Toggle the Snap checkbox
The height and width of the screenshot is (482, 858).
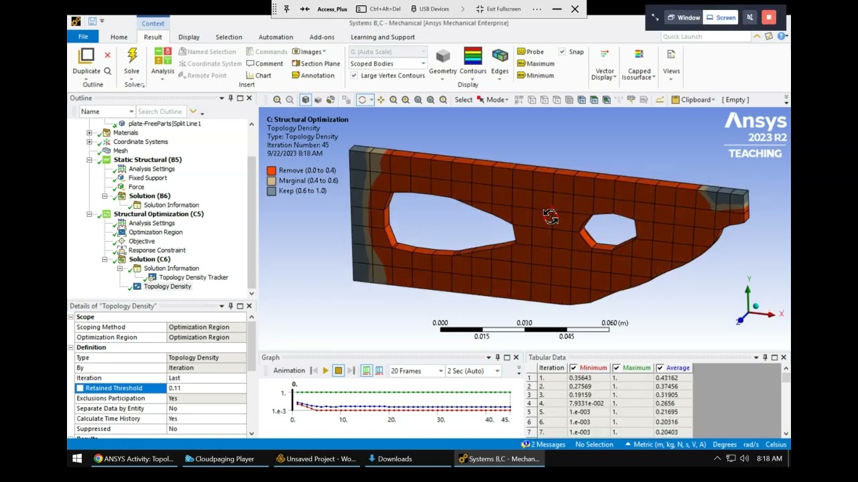(x=562, y=52)
